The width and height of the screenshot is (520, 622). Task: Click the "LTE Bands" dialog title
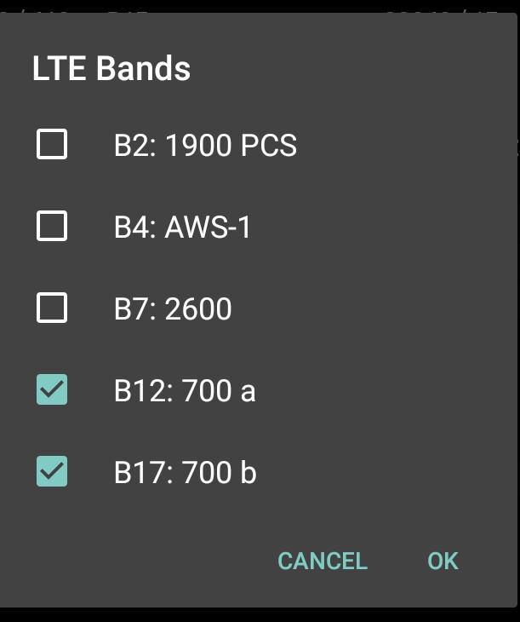111,69
